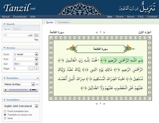Screen dimensions: 159x123
Task: Open the Wiki page
Action: (x=33, y=17)
